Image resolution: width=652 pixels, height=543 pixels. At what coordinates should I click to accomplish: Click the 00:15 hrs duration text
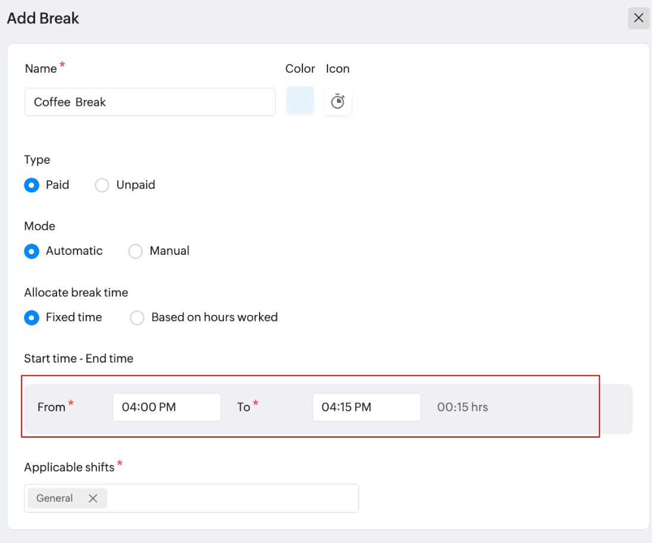[462, 407]
